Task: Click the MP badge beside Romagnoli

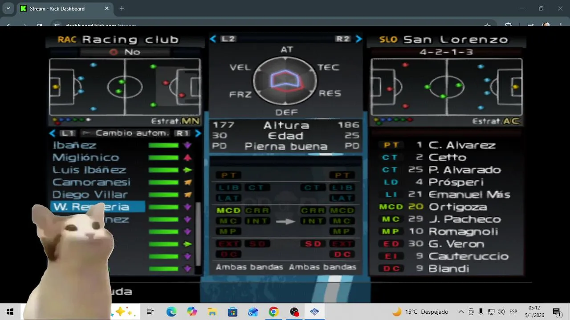Action: pyautogui.click(x=391, y=232)
